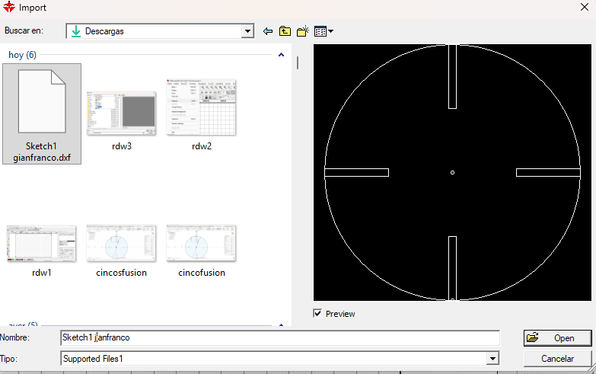Click the Nombre file name field

pyautogui.click(x=280, y=338)
